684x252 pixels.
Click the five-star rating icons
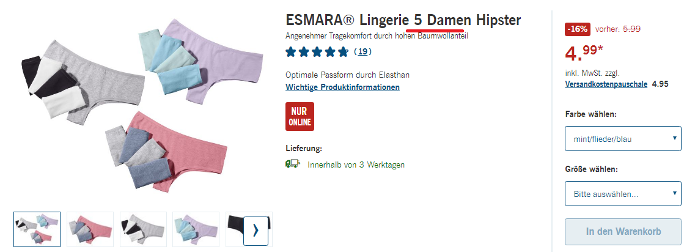click(317, 53)
